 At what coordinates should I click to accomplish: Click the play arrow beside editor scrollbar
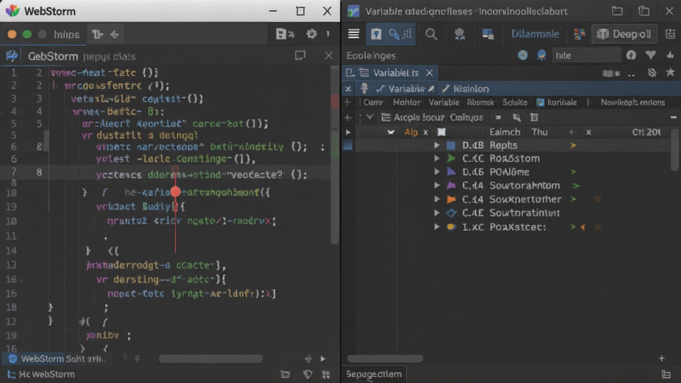[x=323, y=358]
